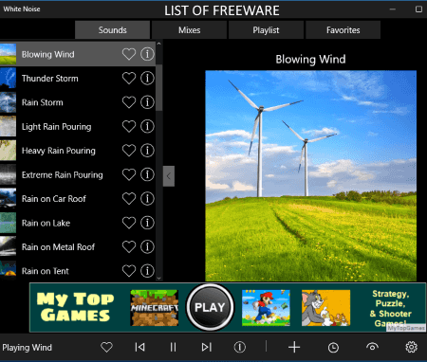Favorite the Rain on Tent sound
Image resolution: width=427 pixels, height=362 pixels.
[x=129, y=271]
